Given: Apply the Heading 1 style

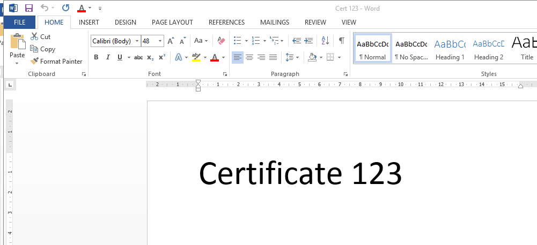Looking at the screenshot, I should click(450, 50).
